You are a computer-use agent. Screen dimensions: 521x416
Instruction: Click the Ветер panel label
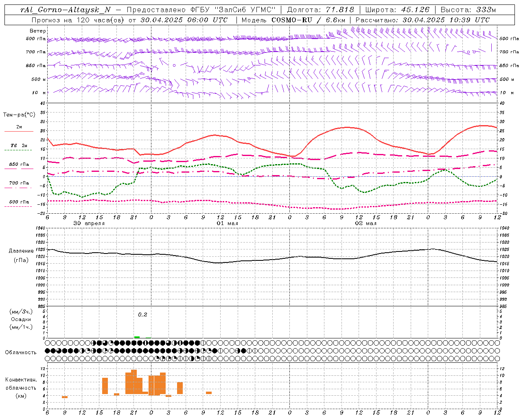[38, 31]
